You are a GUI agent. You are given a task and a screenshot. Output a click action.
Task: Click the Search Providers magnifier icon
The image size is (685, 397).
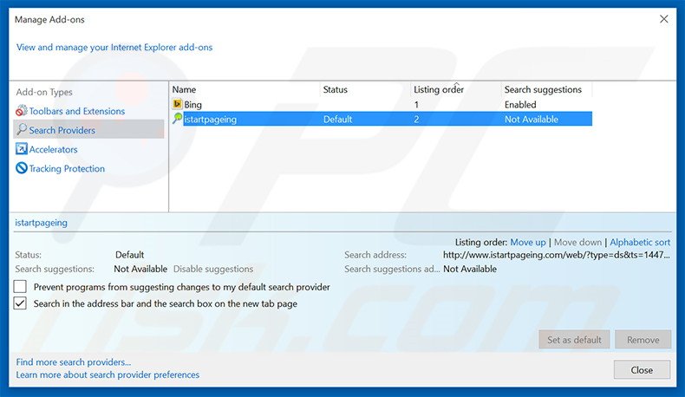click(x=22, y=130)
